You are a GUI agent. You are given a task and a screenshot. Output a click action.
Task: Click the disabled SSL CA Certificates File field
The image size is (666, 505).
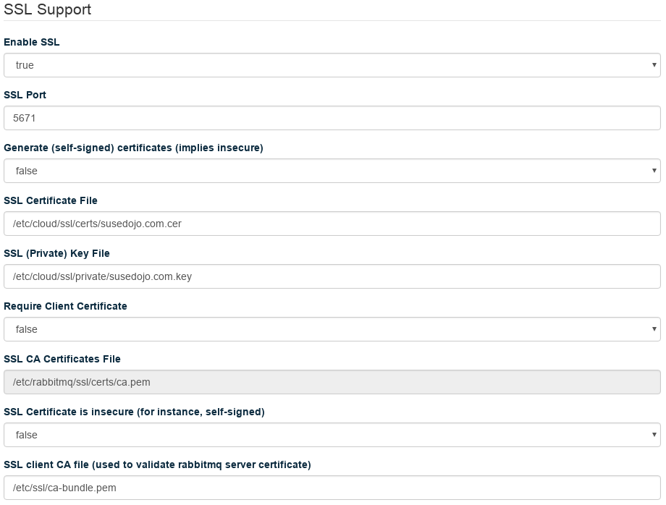tap(332, 382)
